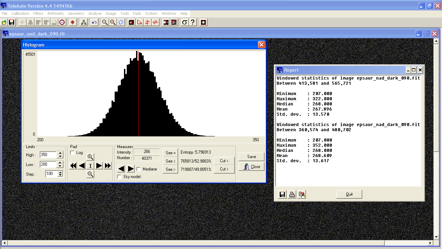Open the Analyse menu
This screenshot has height=249, width=442.
(x=95, y=13)
